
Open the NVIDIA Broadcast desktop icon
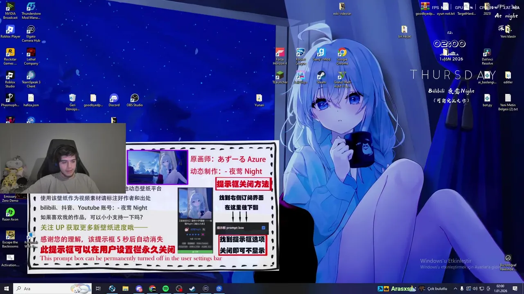(10, 11)
